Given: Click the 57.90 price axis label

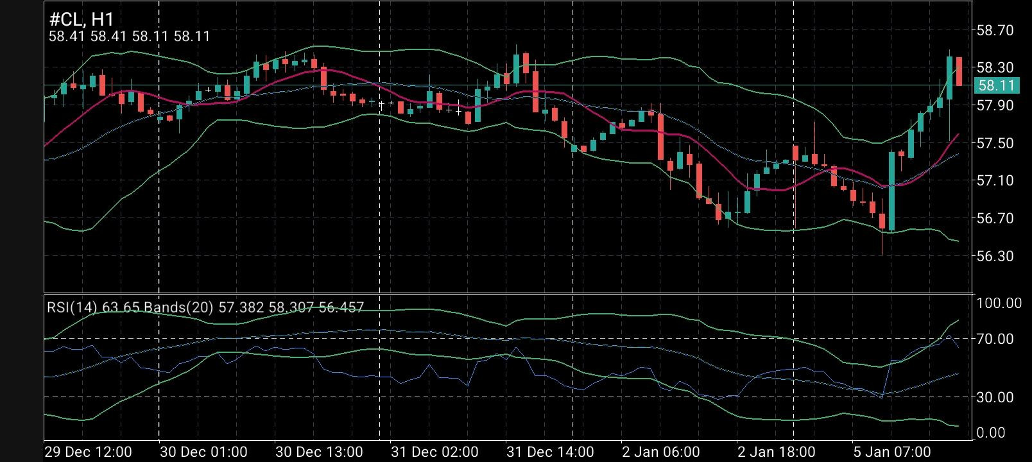Looking at the screenshot, I should coord(995,105).
